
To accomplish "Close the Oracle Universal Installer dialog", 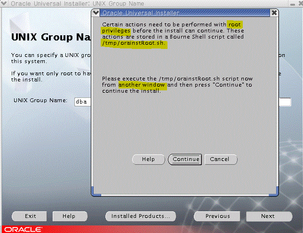I will coord(274,13).
